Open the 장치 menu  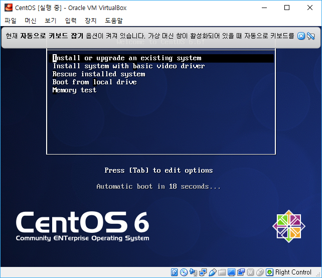point(91,21)
